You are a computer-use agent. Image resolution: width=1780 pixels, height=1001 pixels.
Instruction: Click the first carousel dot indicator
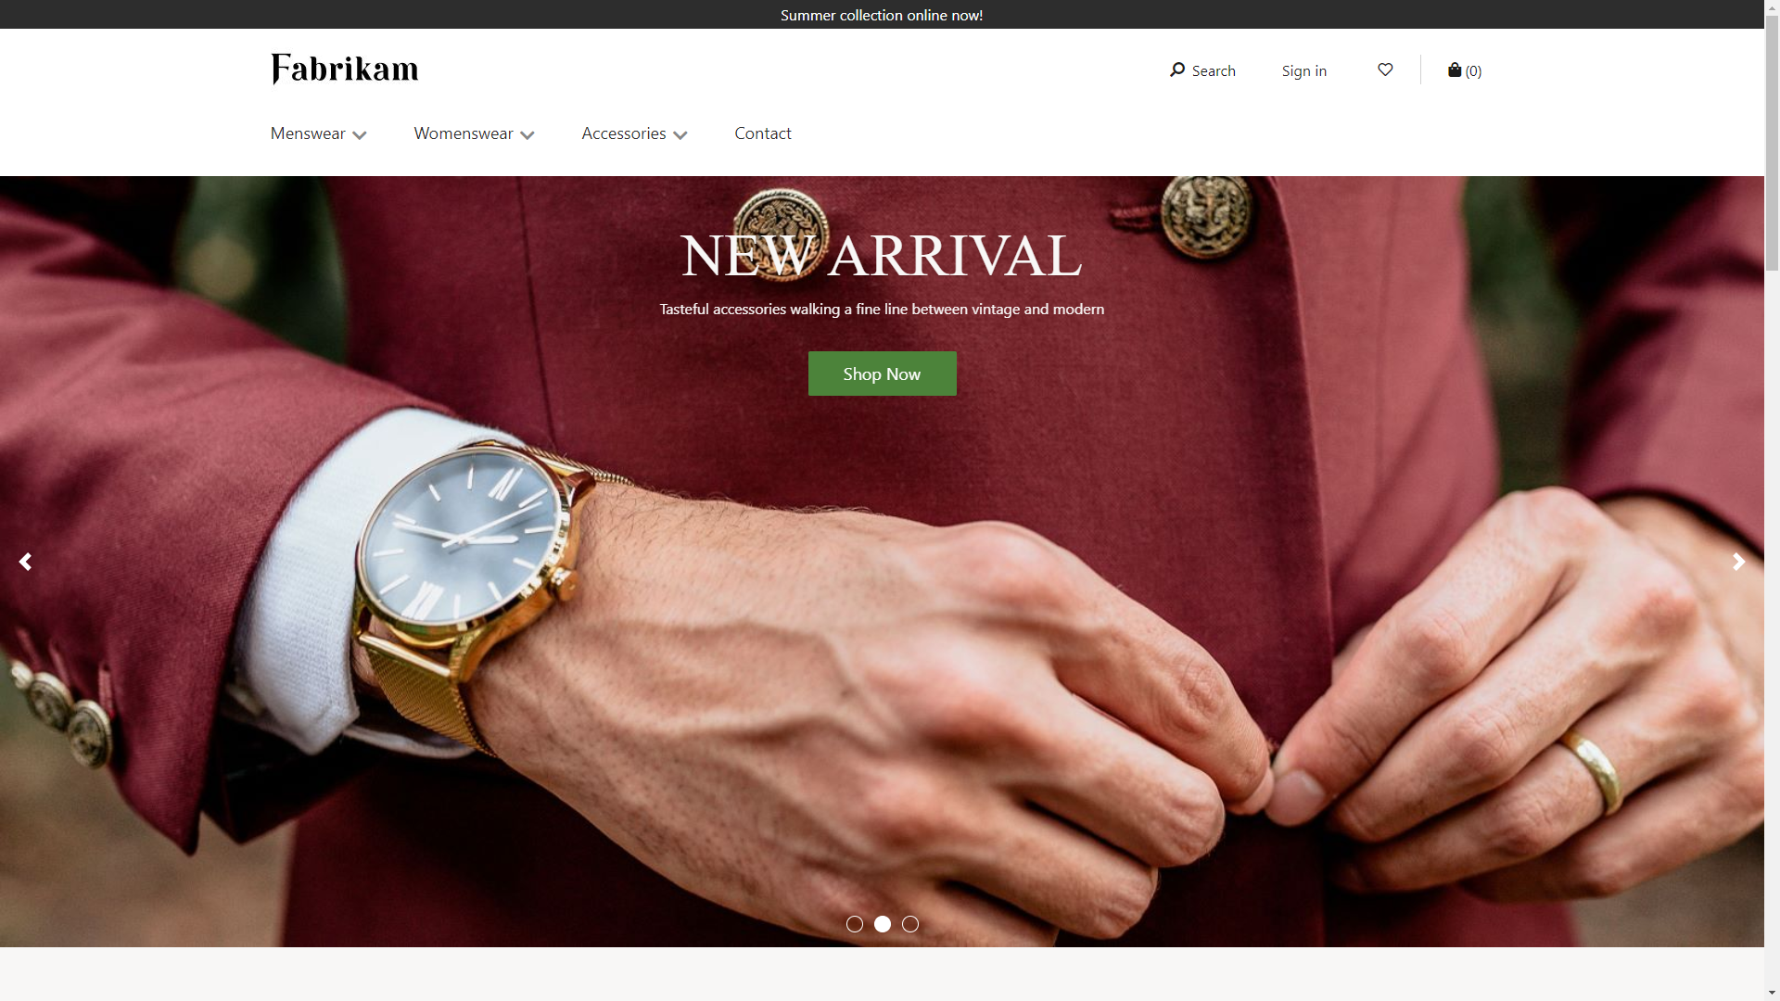tap(853, 924)
